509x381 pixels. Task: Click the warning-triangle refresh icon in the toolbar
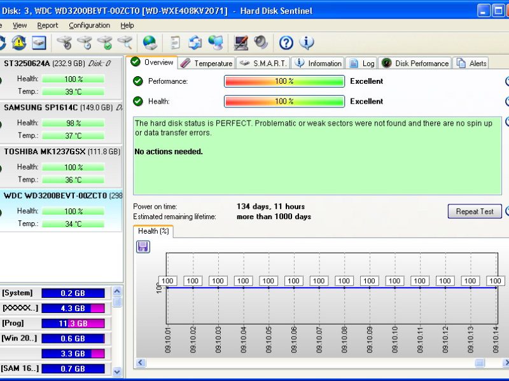19,43
